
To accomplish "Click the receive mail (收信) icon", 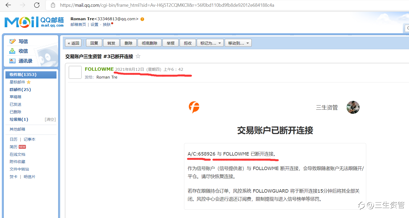I will pyautogui.click(x=12, y=51).
